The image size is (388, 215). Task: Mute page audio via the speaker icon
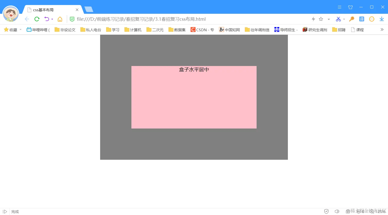(x=337, y=211)
